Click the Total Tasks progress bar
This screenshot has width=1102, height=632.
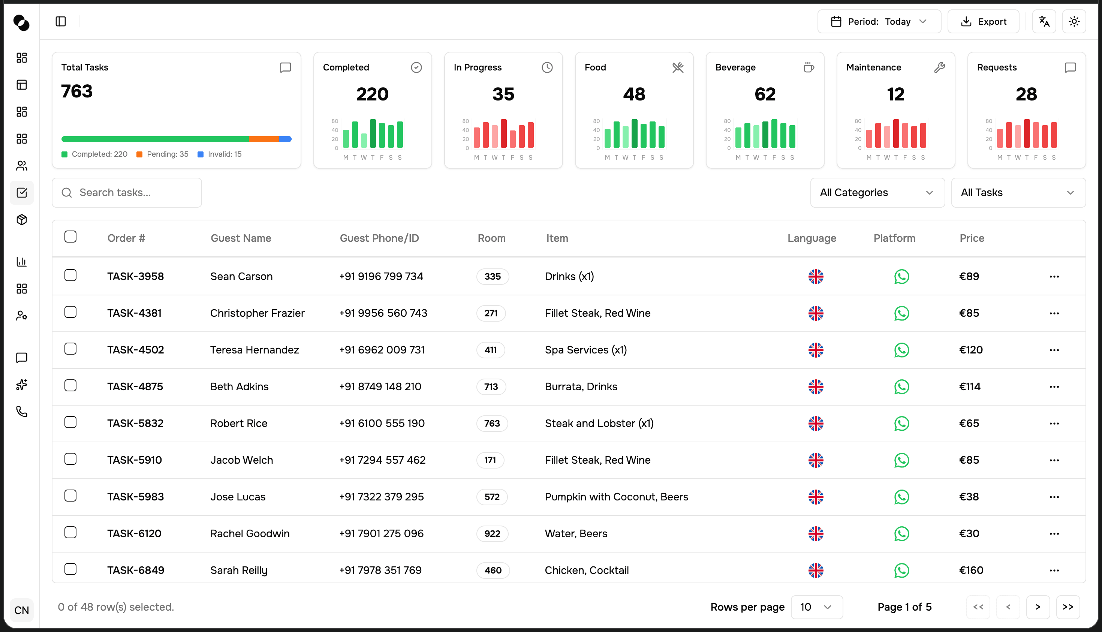176,139
